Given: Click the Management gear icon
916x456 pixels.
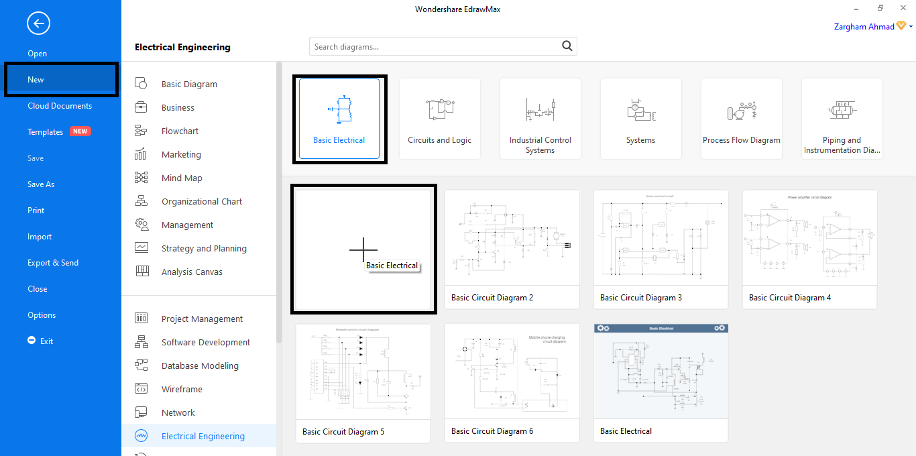Looking at the screenshot, I should pyautogui.click(x=141, y=225).
